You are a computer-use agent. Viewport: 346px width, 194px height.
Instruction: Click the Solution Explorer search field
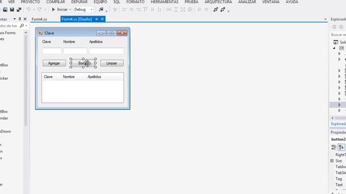pyautogui.click(x=338, y=34)
